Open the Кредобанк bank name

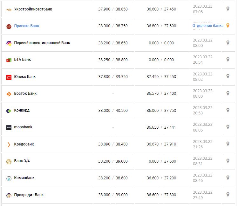pos(24,144)
